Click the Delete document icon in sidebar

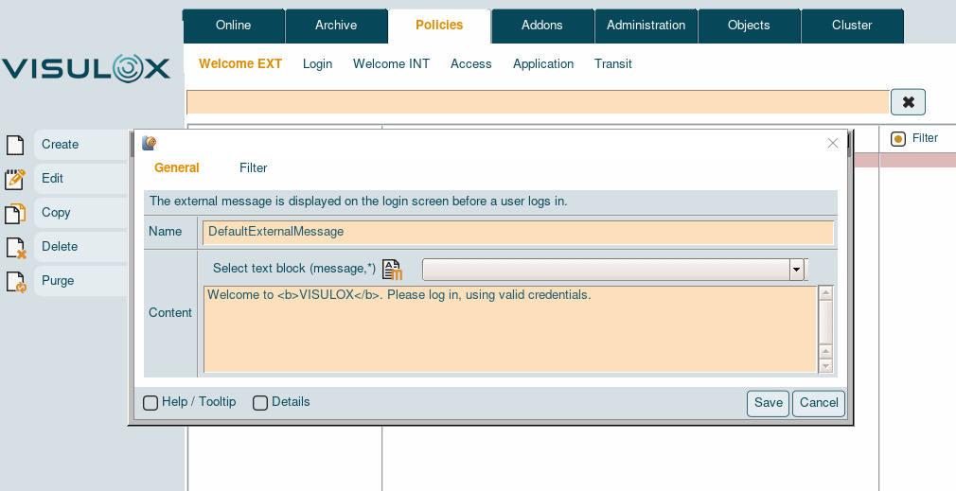15,247
